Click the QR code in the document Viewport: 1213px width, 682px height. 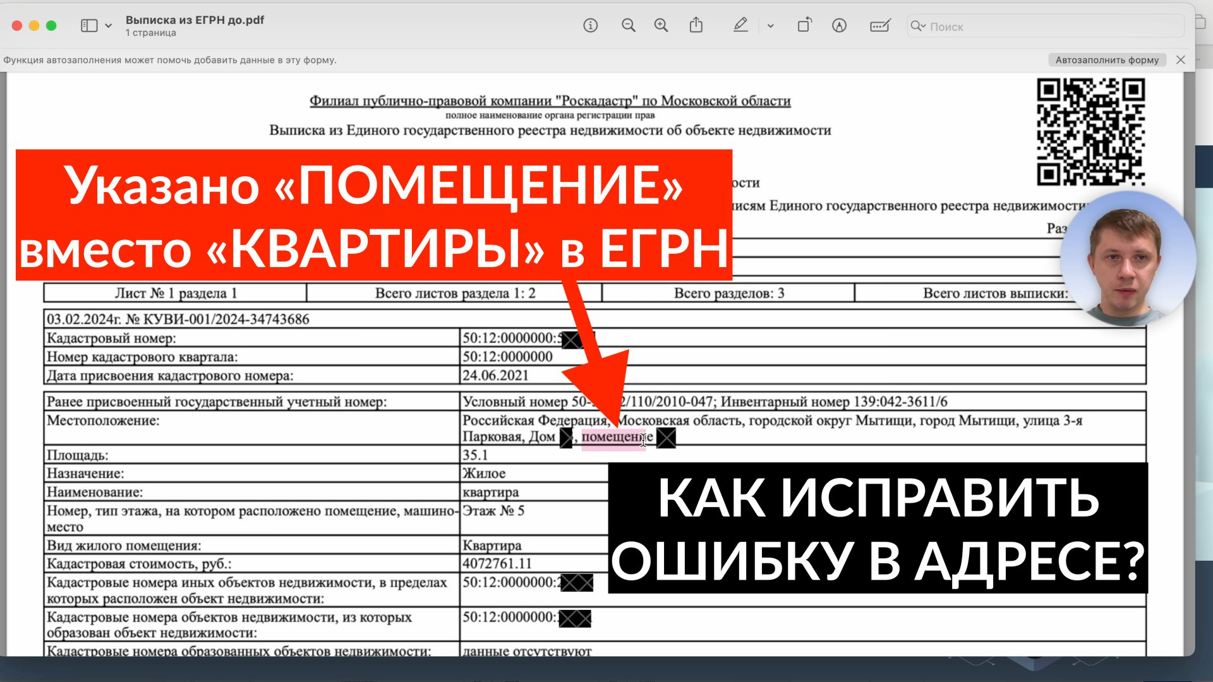click(x=1090, y=131)
